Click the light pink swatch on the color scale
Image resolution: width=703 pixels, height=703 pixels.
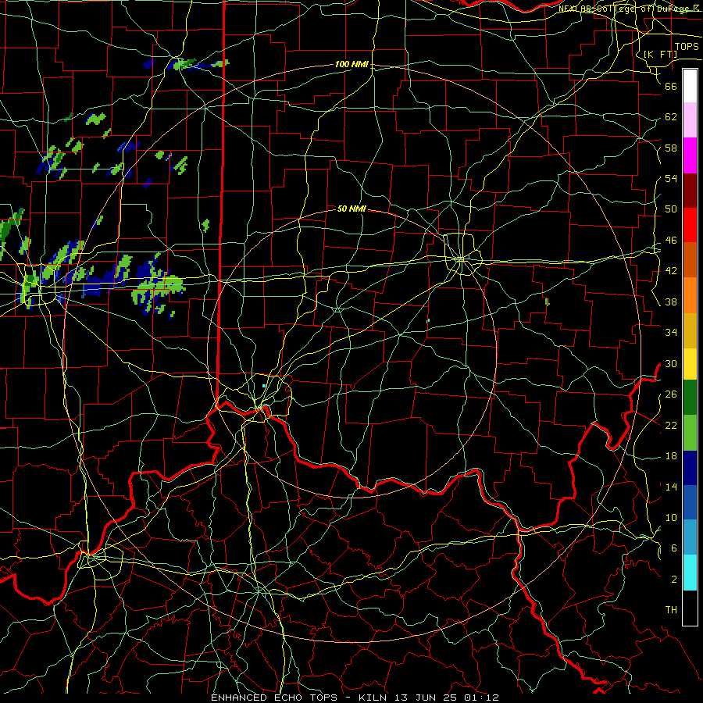(x=690, y=120)
